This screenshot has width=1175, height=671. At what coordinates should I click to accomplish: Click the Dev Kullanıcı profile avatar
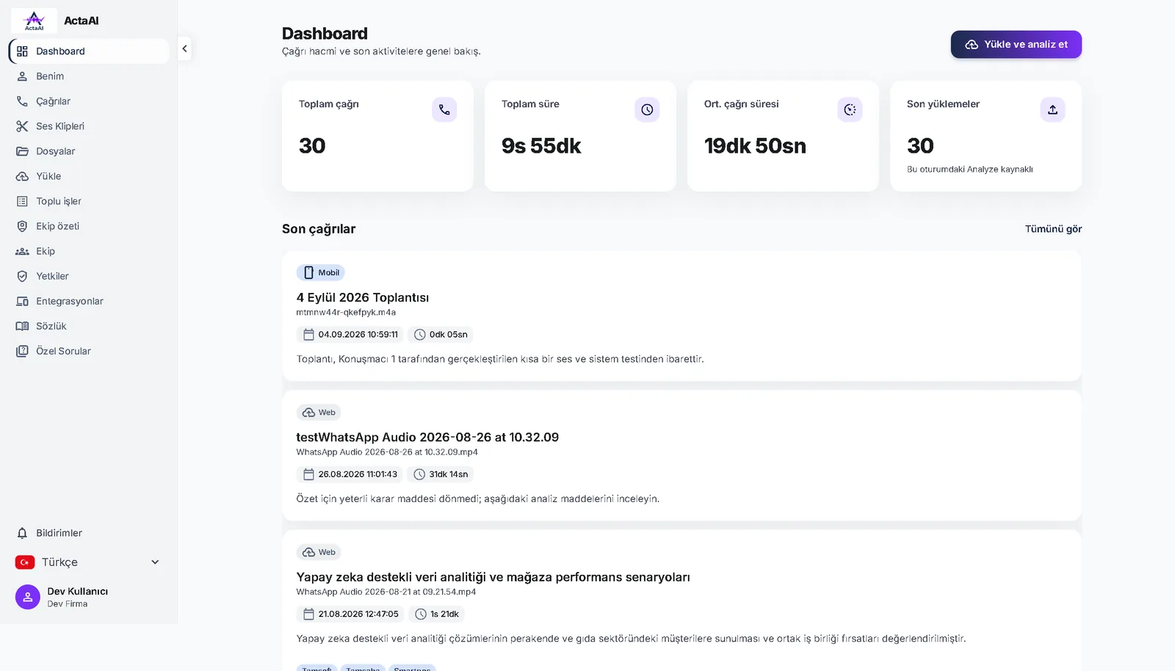(x=28, y=597)
